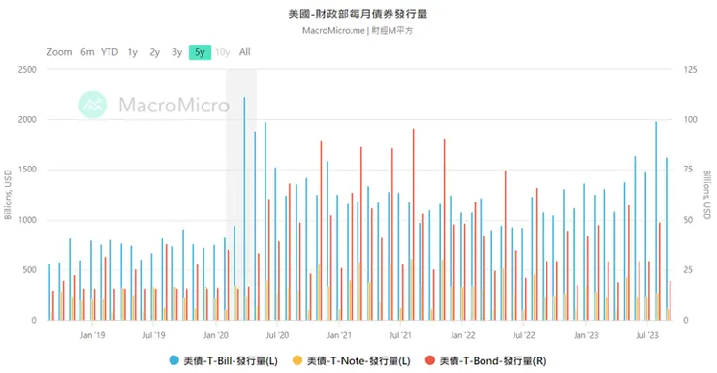The height and width of the screenshot is (373, 717).
Task: Click the 1500 left axis value
Action: [27, 170]
